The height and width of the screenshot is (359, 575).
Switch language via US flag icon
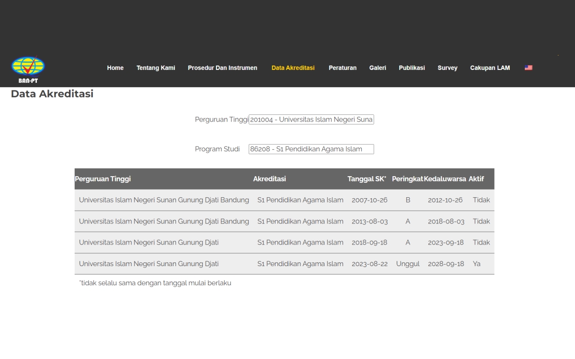[x=528, y=68]
